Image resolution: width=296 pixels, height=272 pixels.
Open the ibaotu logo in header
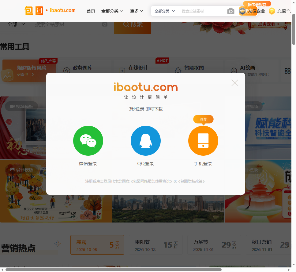50,11
